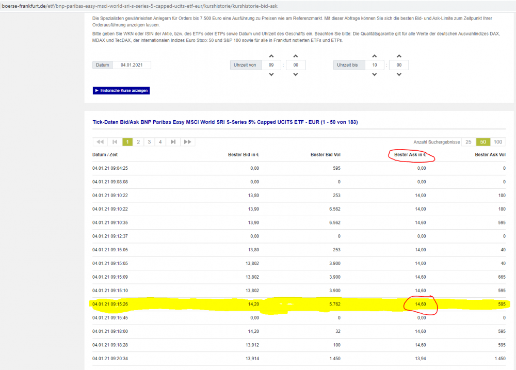Click the browser URL in address bar
The image size is (516, 370).
point(139,6)
